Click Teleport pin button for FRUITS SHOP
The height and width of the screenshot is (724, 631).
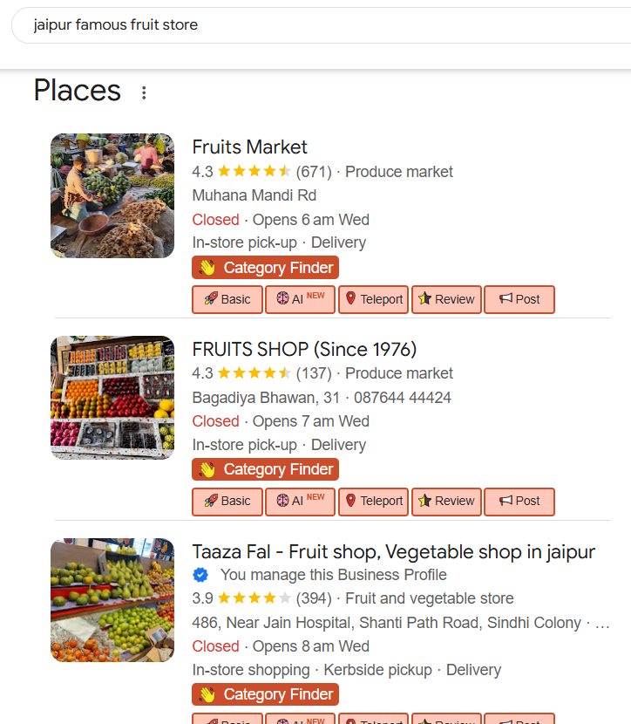click(373, 501)
